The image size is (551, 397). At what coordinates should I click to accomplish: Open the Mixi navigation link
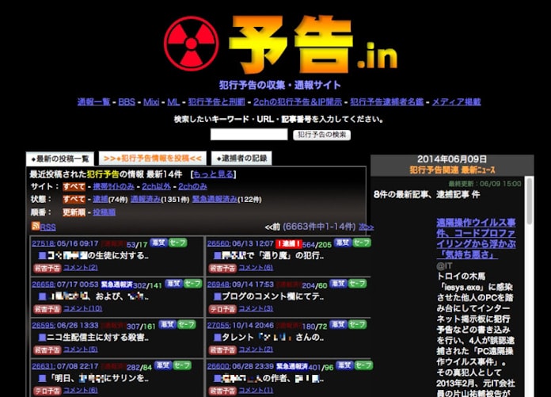coord(151,102)
